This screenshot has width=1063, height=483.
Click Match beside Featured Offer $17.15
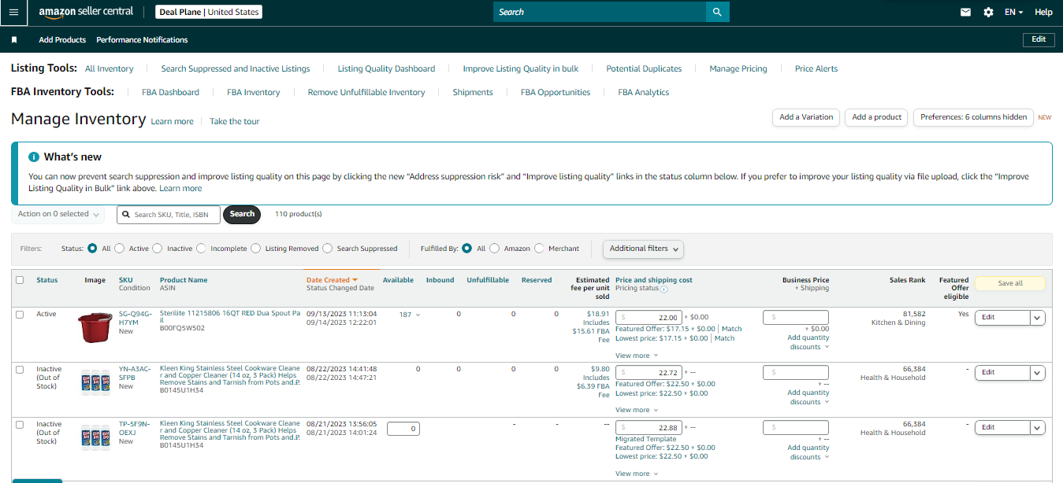point(731,329)
